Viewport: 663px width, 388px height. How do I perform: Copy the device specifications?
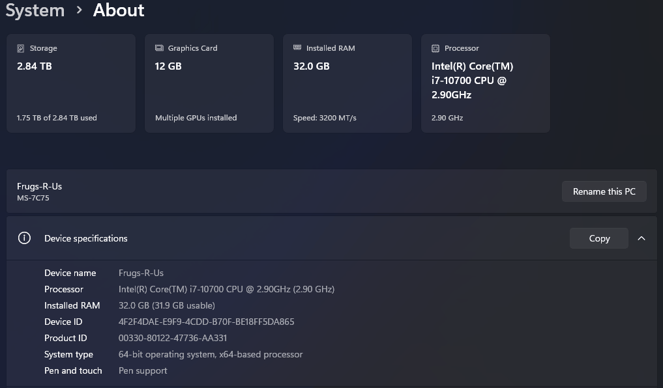pyautogui.click(x=598, y=238)
